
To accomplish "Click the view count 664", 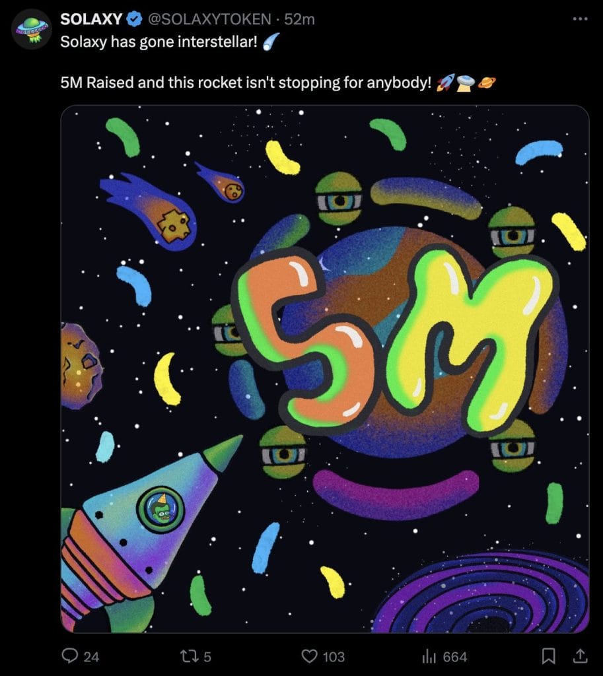I will [455, 657].
